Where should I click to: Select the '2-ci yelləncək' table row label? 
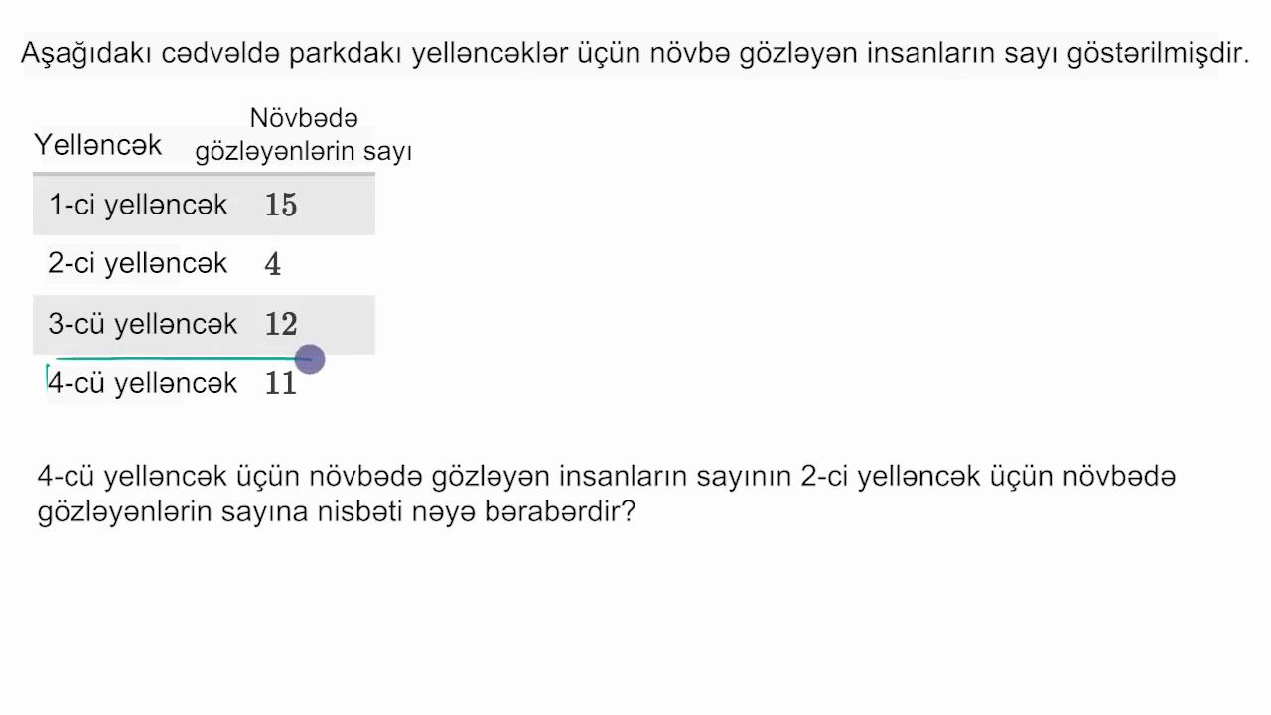[138, 263]
